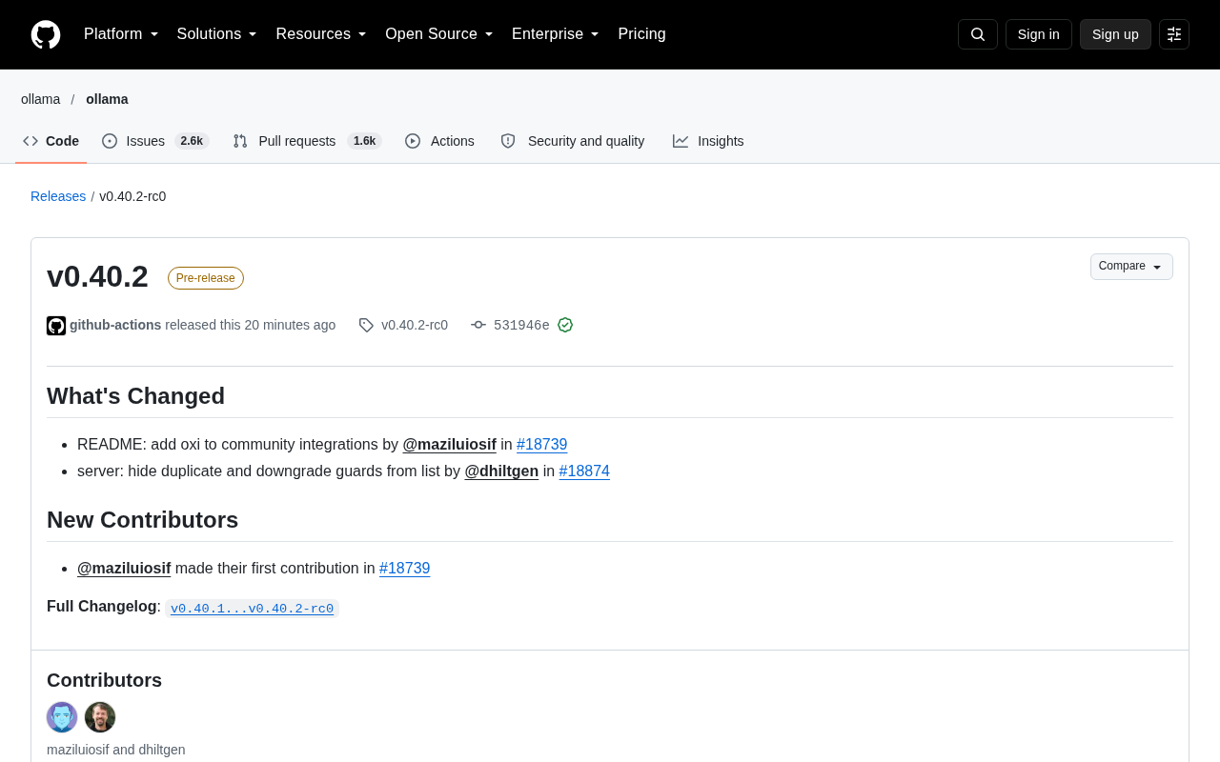The image size is (1220, 762).
Task: Click the Sign up button
Action: (1115, 34)
